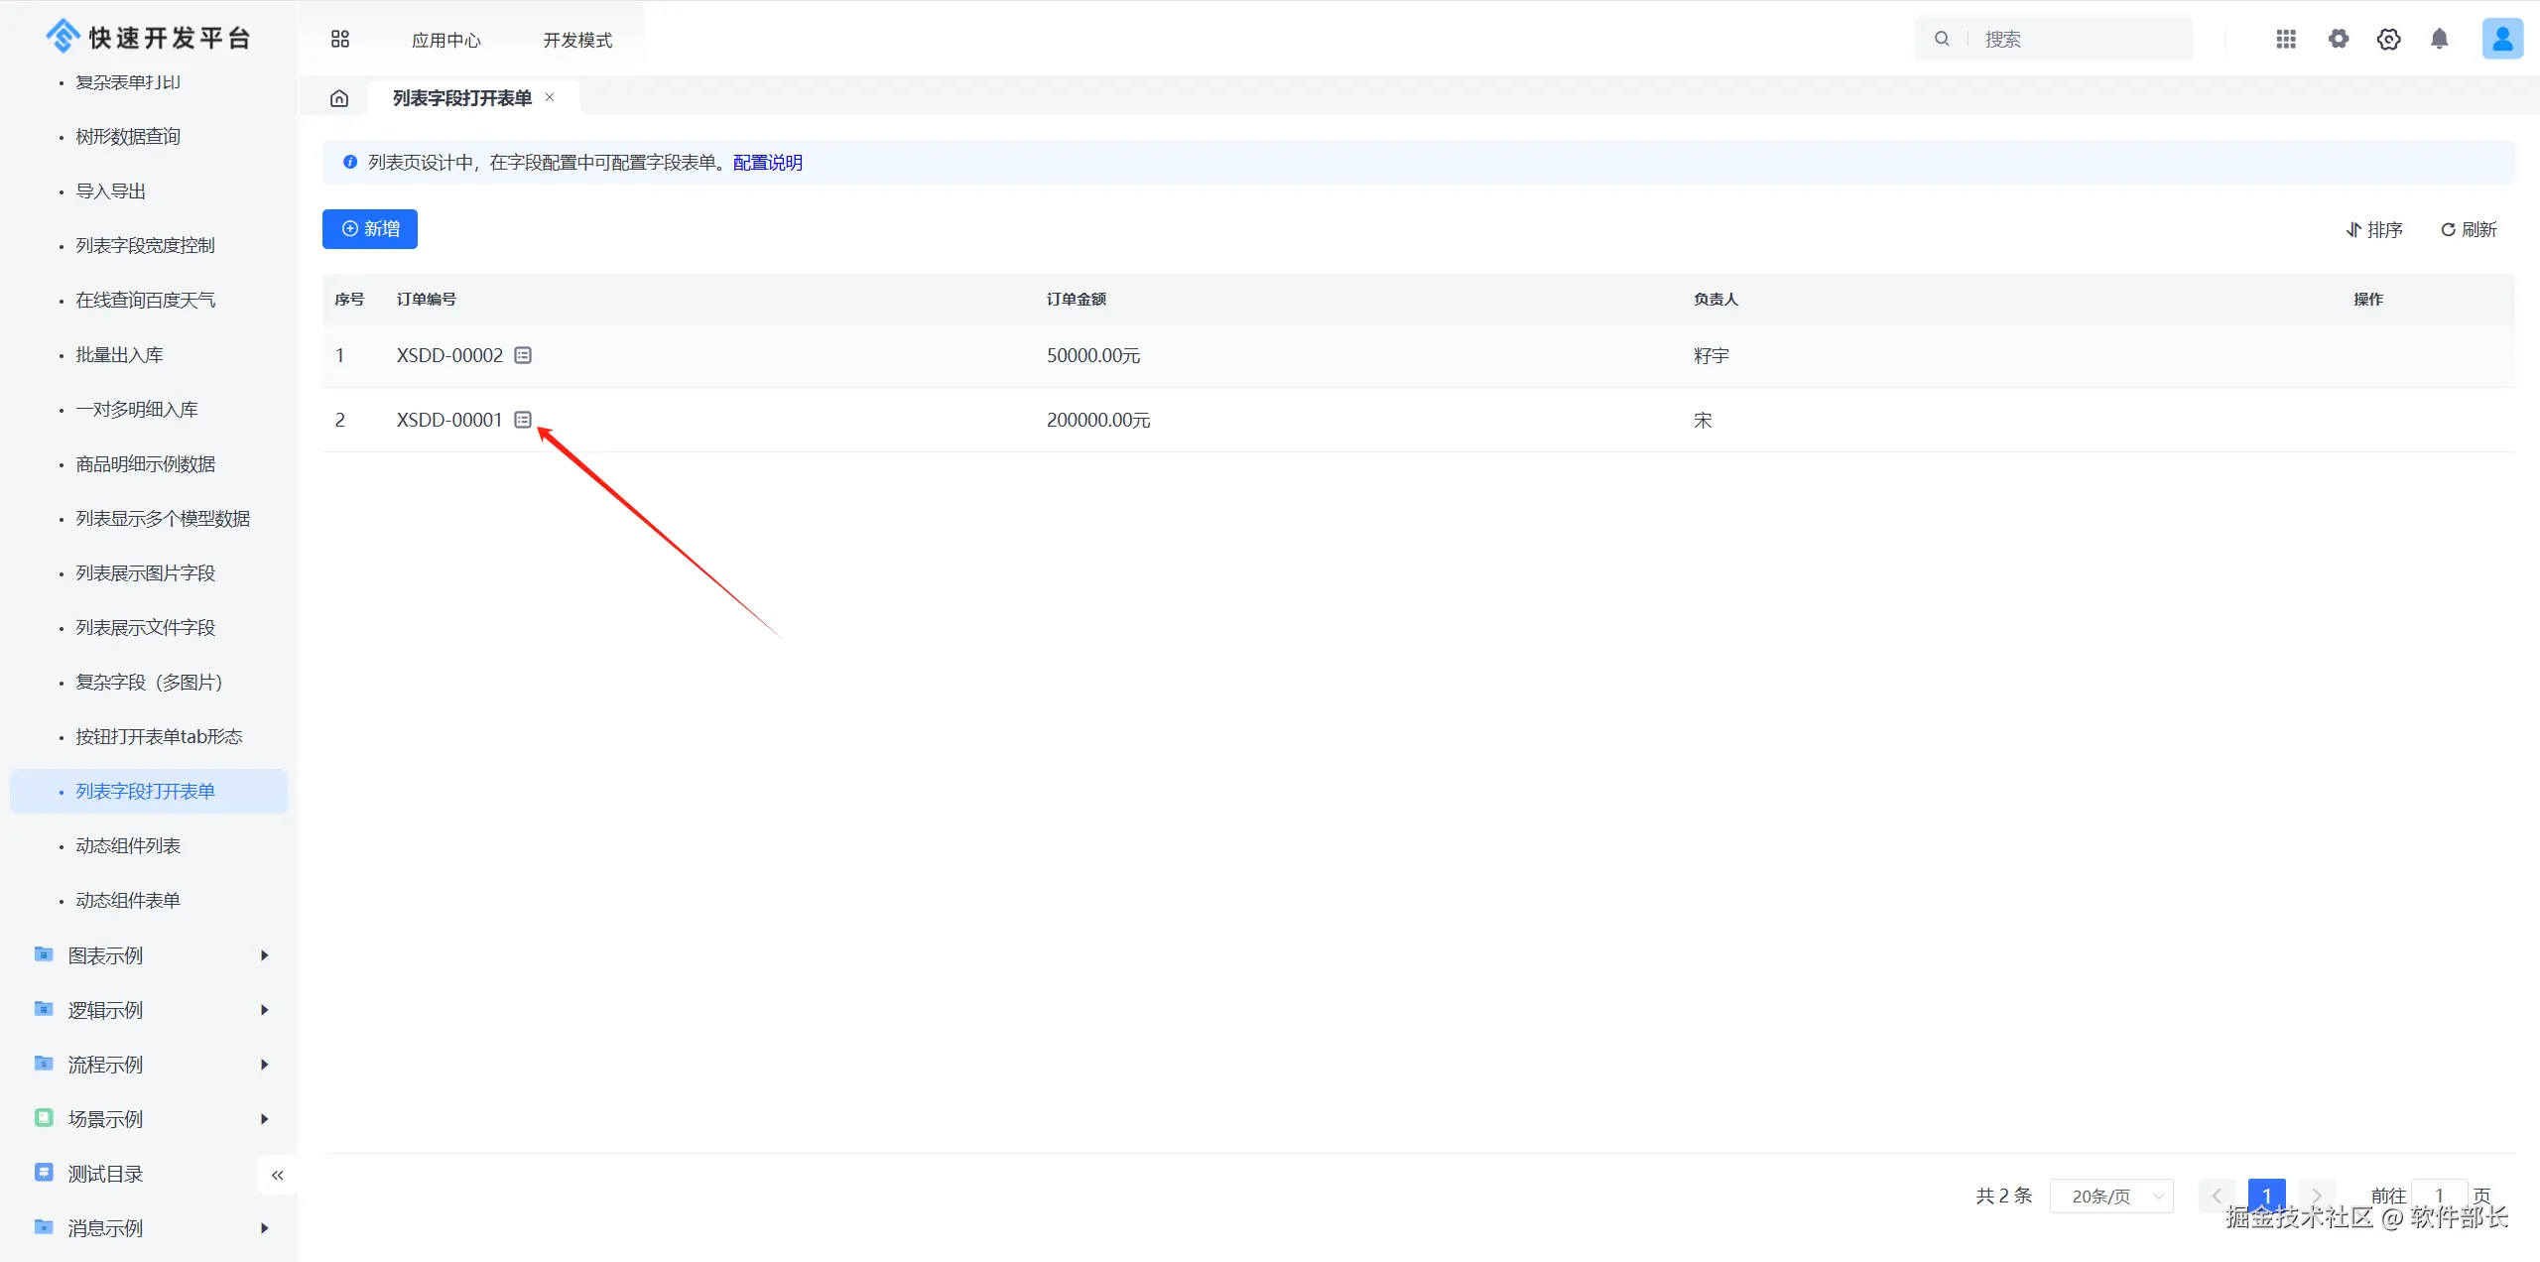Open the nine-dot apps grid icon
The image size is (2540, 1262).
tap(2286, 39)
